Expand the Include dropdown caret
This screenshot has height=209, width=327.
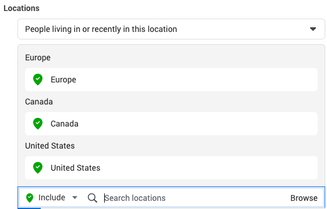[74, 197]
